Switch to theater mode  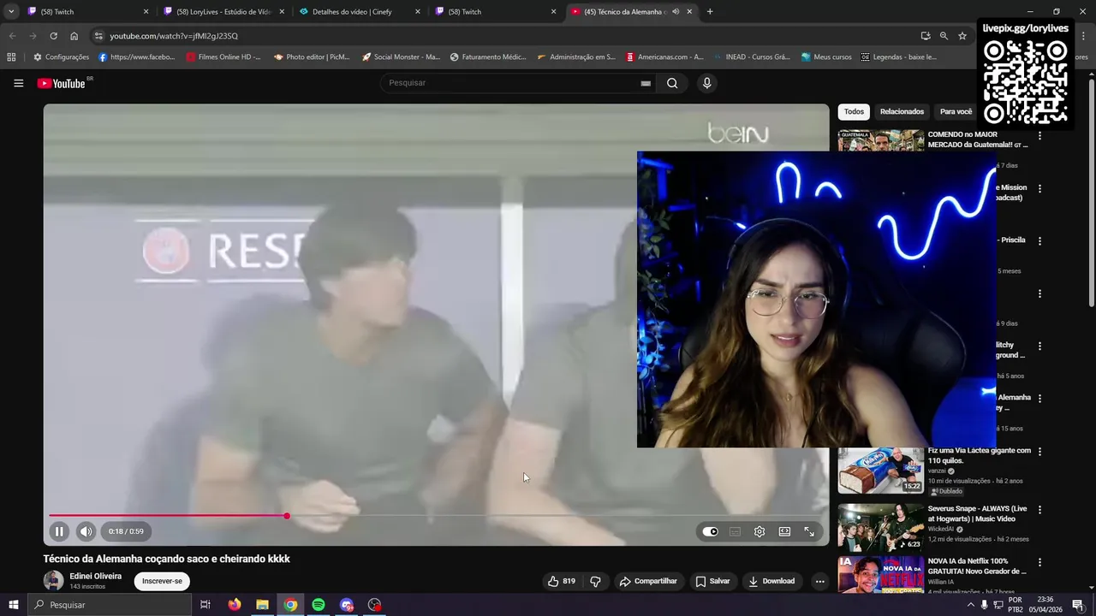tap(784, 531)
